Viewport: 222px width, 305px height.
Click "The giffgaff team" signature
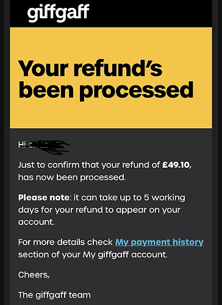point(54,295)
